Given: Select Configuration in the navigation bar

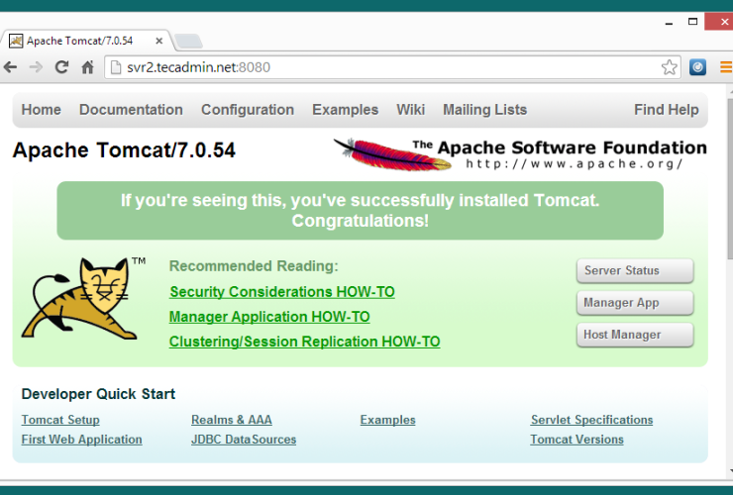Looking at the screenshot, I should pyautogui.click(x=248, y=110).
